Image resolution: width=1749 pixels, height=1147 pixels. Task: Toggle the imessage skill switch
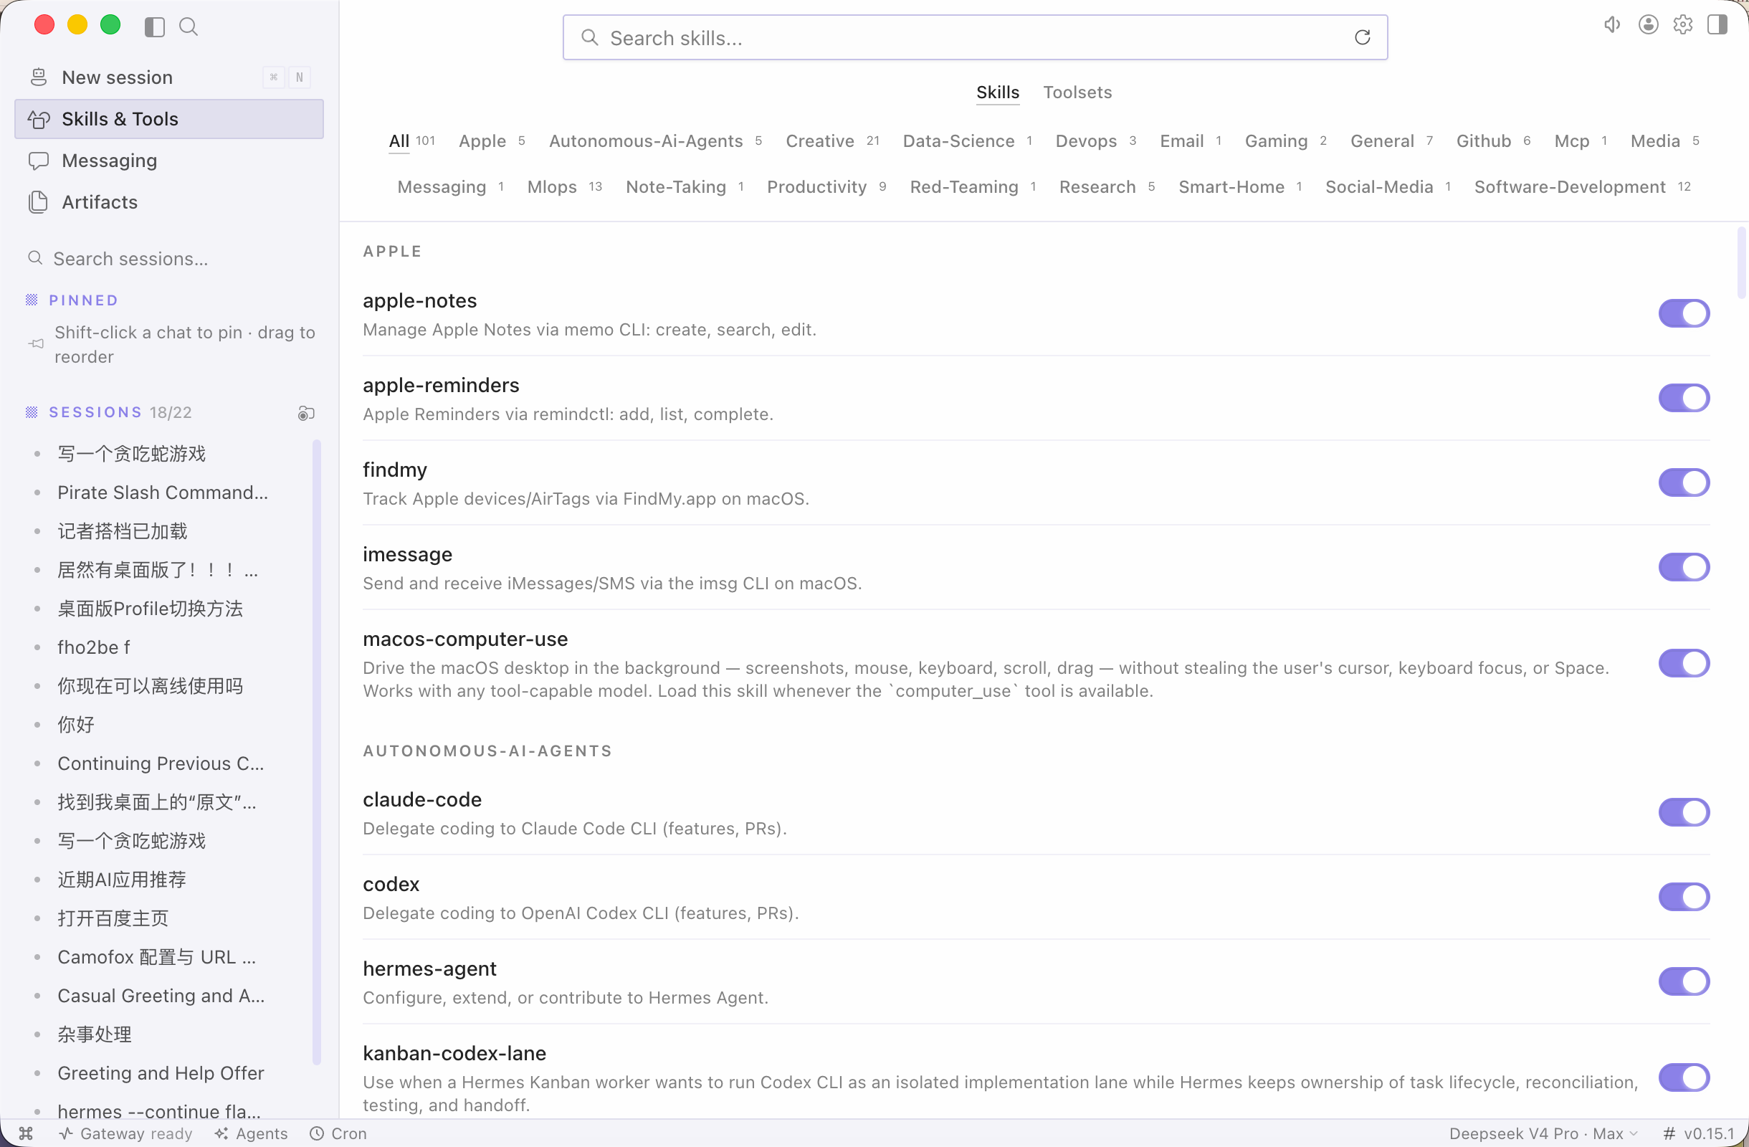[x=1684, y=567]
